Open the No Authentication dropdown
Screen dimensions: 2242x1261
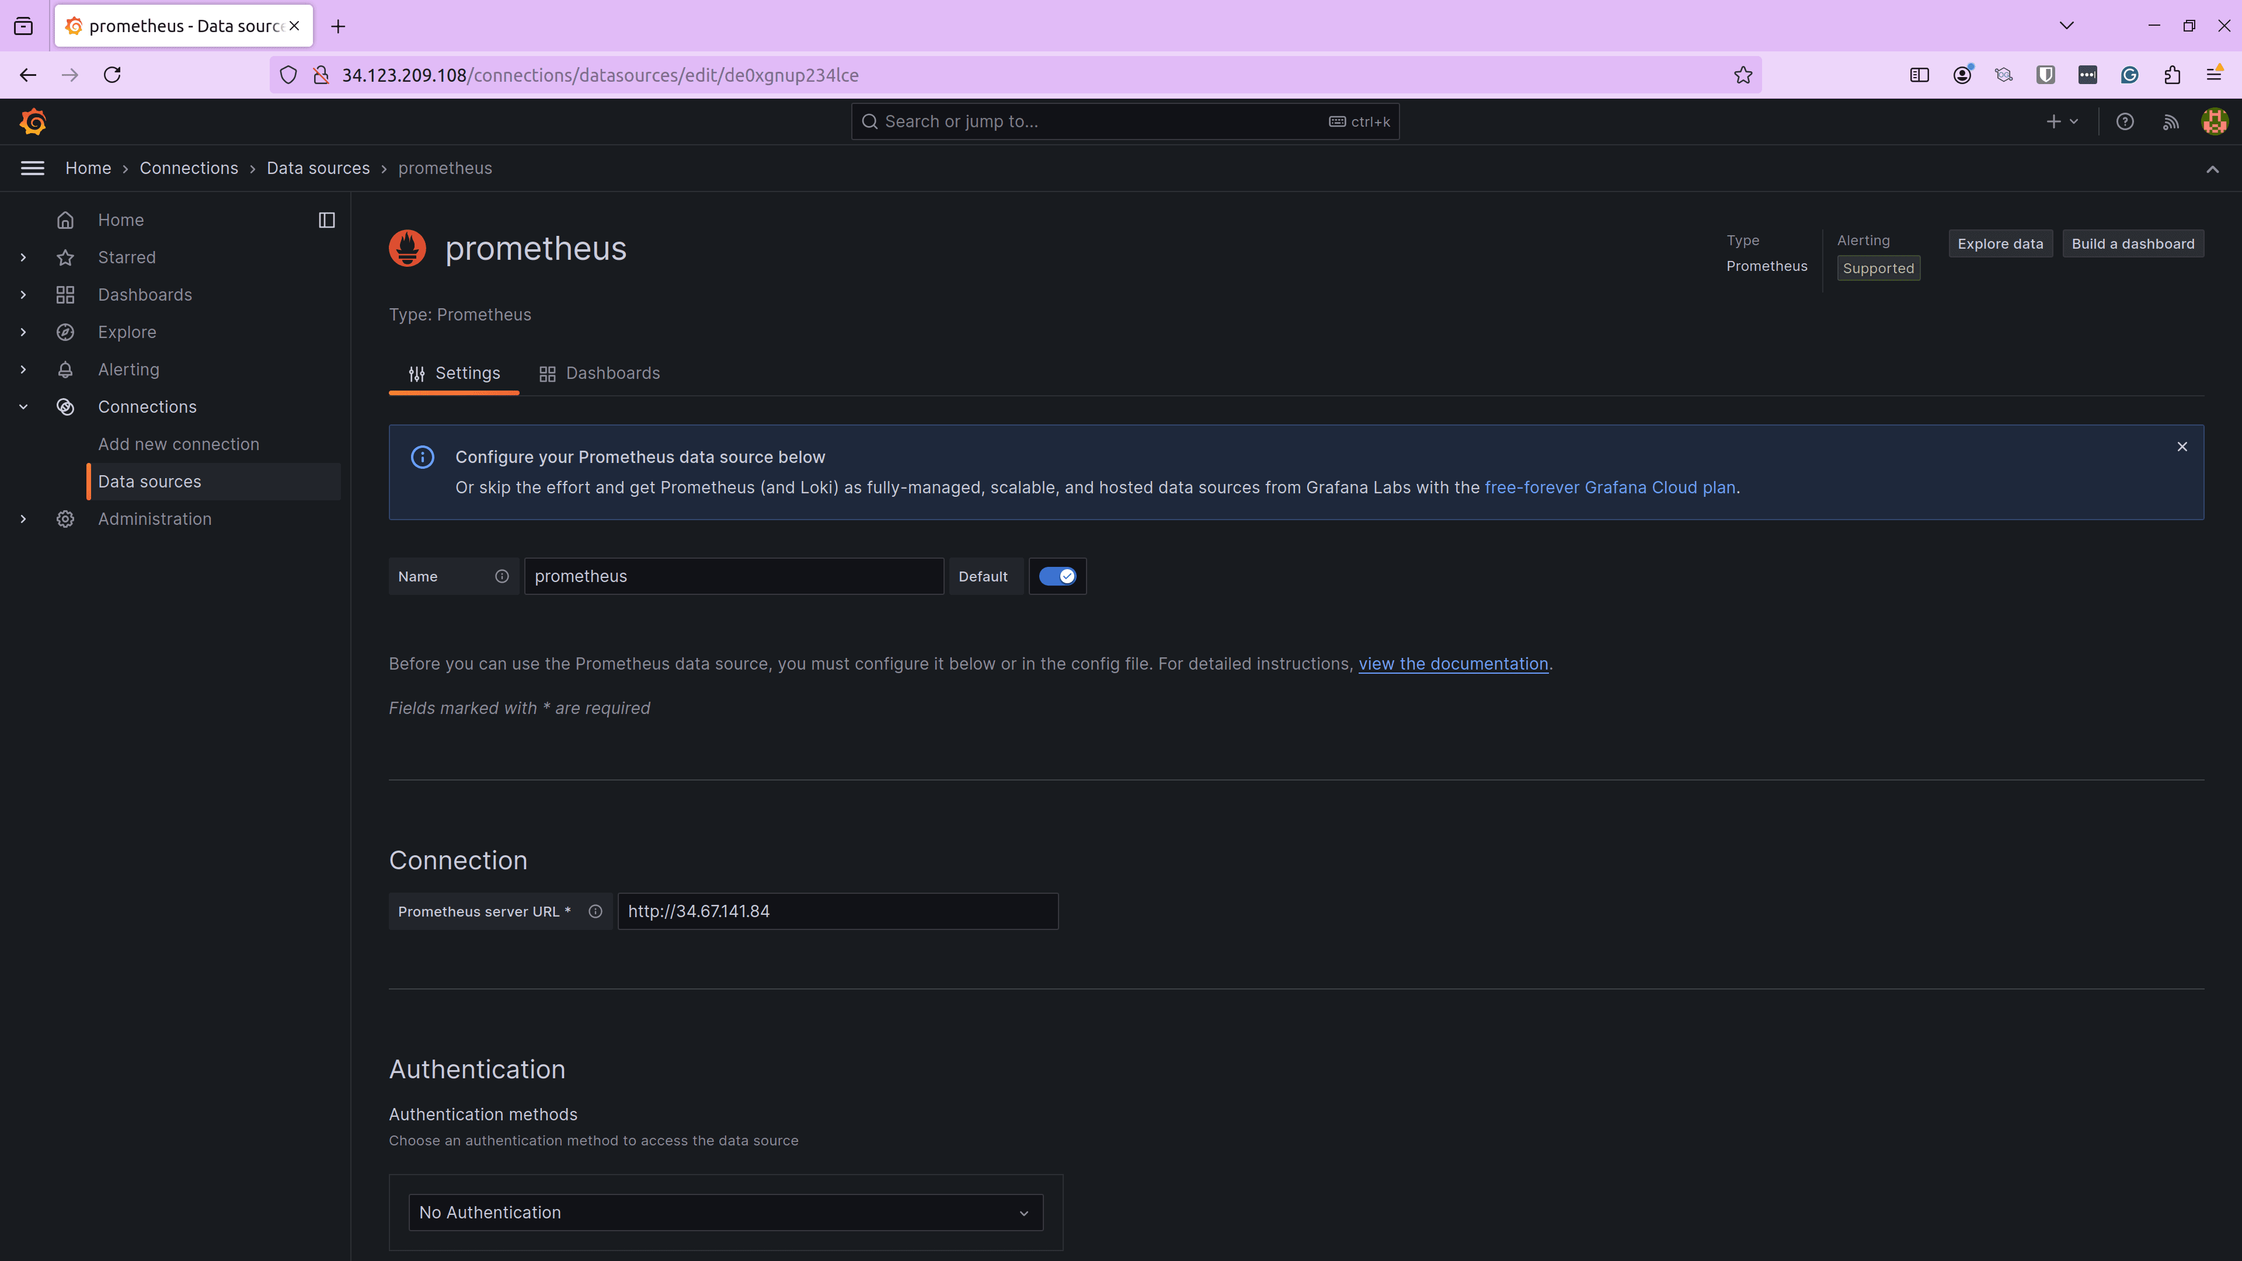(x=725, y=1213)
